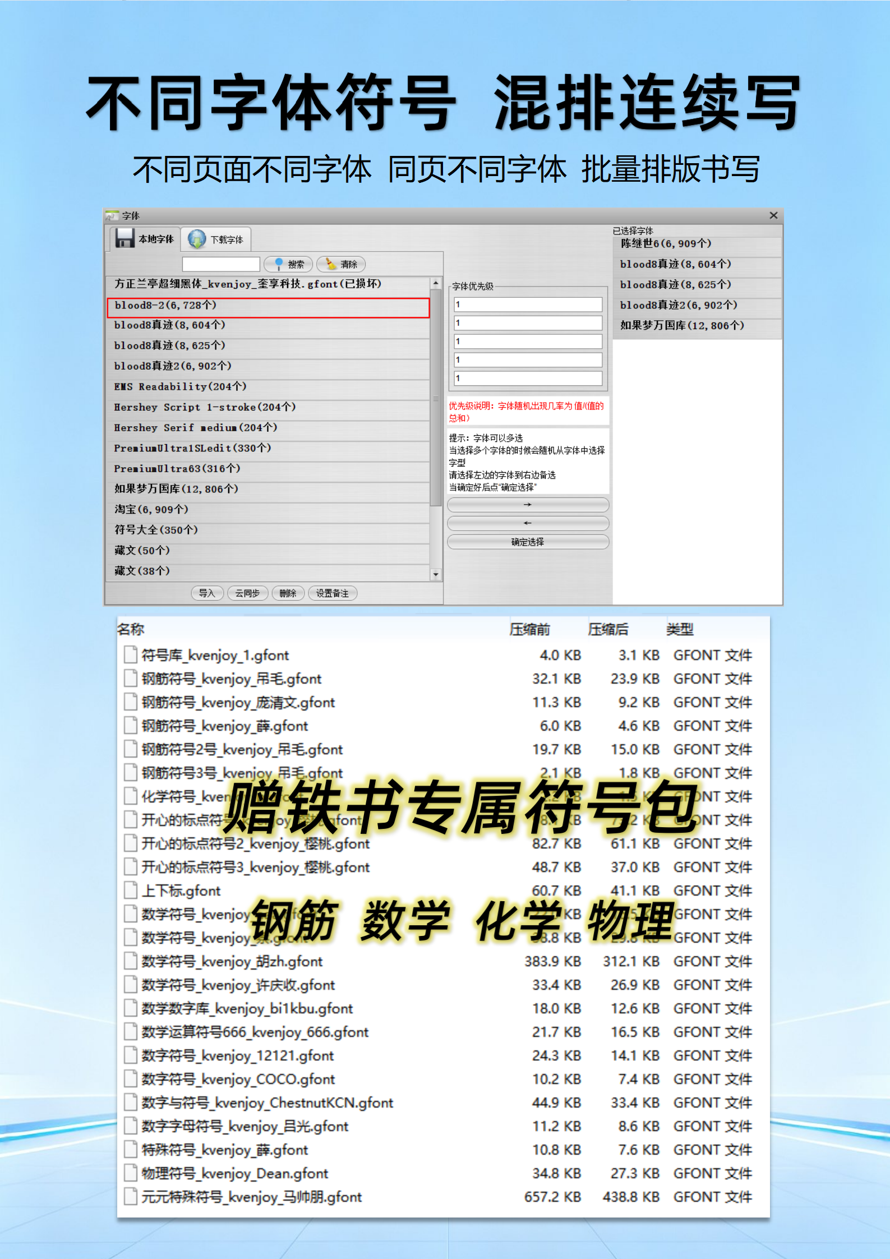
Task: Open the 下载字体 tab
Action: [216, 239]
